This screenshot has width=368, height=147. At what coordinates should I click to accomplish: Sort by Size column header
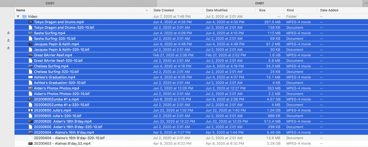(x=262, y=10)
